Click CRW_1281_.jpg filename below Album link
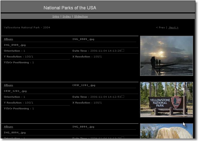 (x=15, y=91)
